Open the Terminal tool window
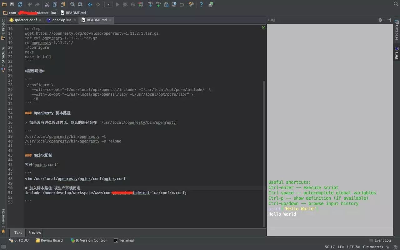This screenshot has width=400, height=250. 124,240
